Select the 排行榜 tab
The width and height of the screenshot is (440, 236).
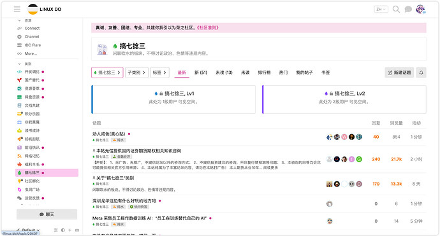264,73
